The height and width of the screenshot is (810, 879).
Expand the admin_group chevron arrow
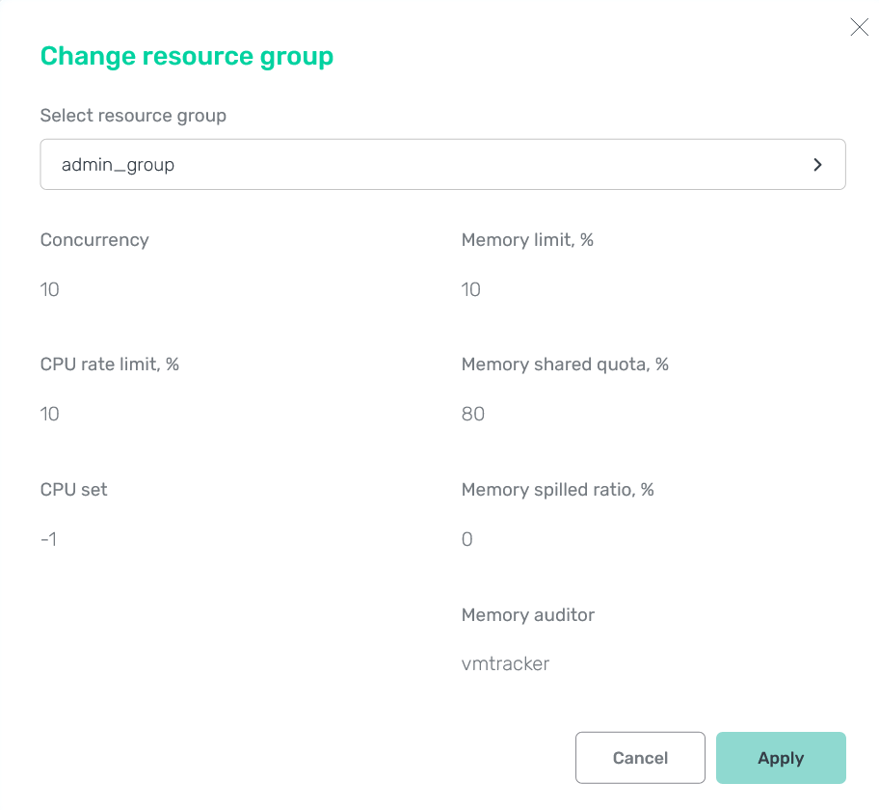pyautogui.click(x=817, y=164)
